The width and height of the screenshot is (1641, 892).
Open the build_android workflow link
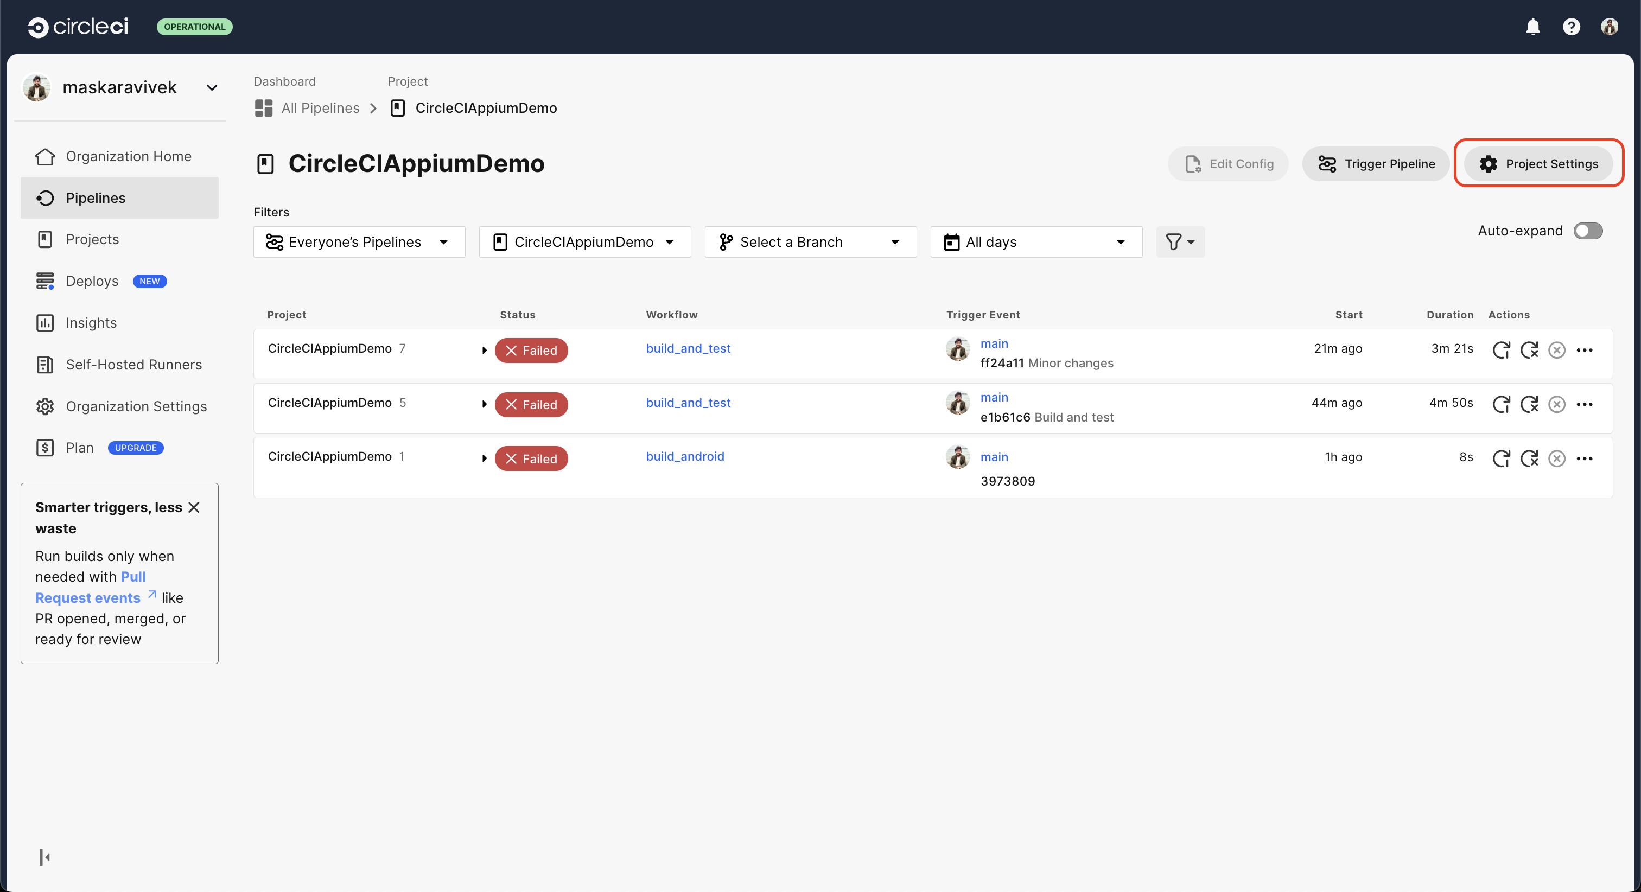[685, 456]
